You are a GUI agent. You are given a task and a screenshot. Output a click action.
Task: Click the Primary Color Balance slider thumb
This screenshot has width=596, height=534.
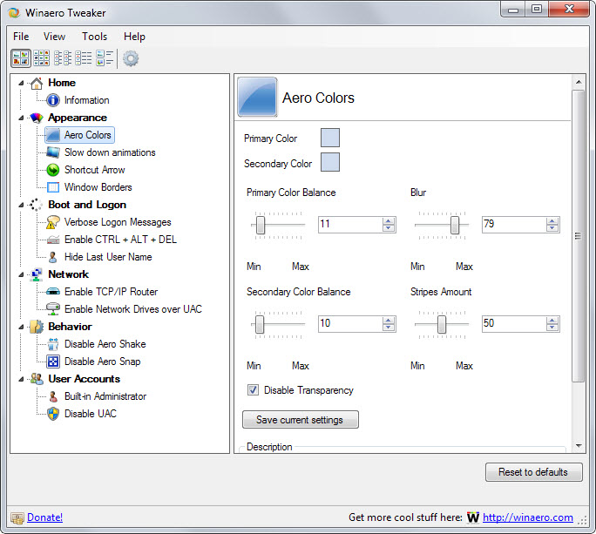click(261, 225)
